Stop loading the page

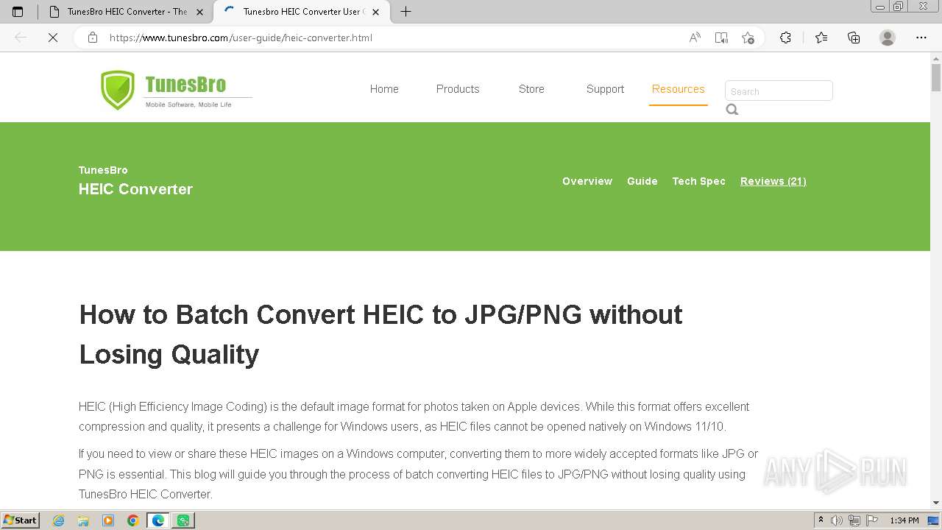tap(53, 38)
